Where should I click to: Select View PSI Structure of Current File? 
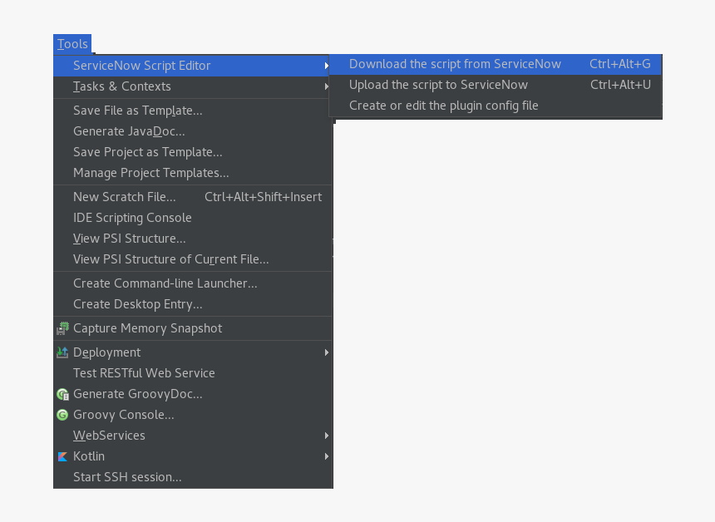(x=193, y=259)
